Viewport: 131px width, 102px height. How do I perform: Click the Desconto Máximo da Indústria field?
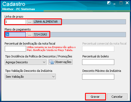click(x=98, y=77)
